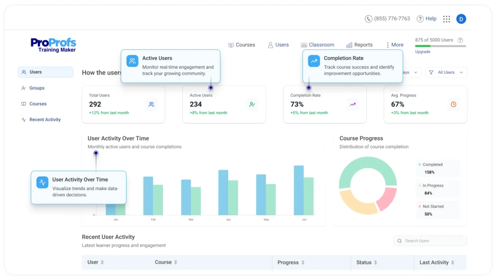Open the Help question mark icon
498x280 pixels.
(x=420, y=19)
